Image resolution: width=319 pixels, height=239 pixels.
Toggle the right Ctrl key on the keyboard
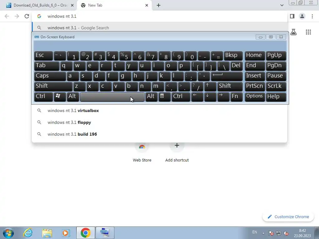pyautogui.click(x=181, y=97)
